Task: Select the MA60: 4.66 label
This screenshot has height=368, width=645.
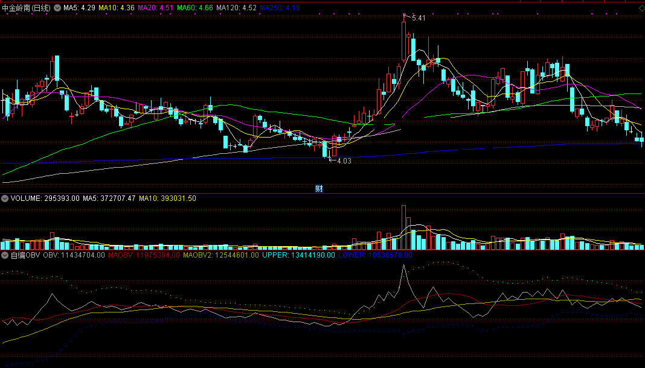Action: [195, 8]
